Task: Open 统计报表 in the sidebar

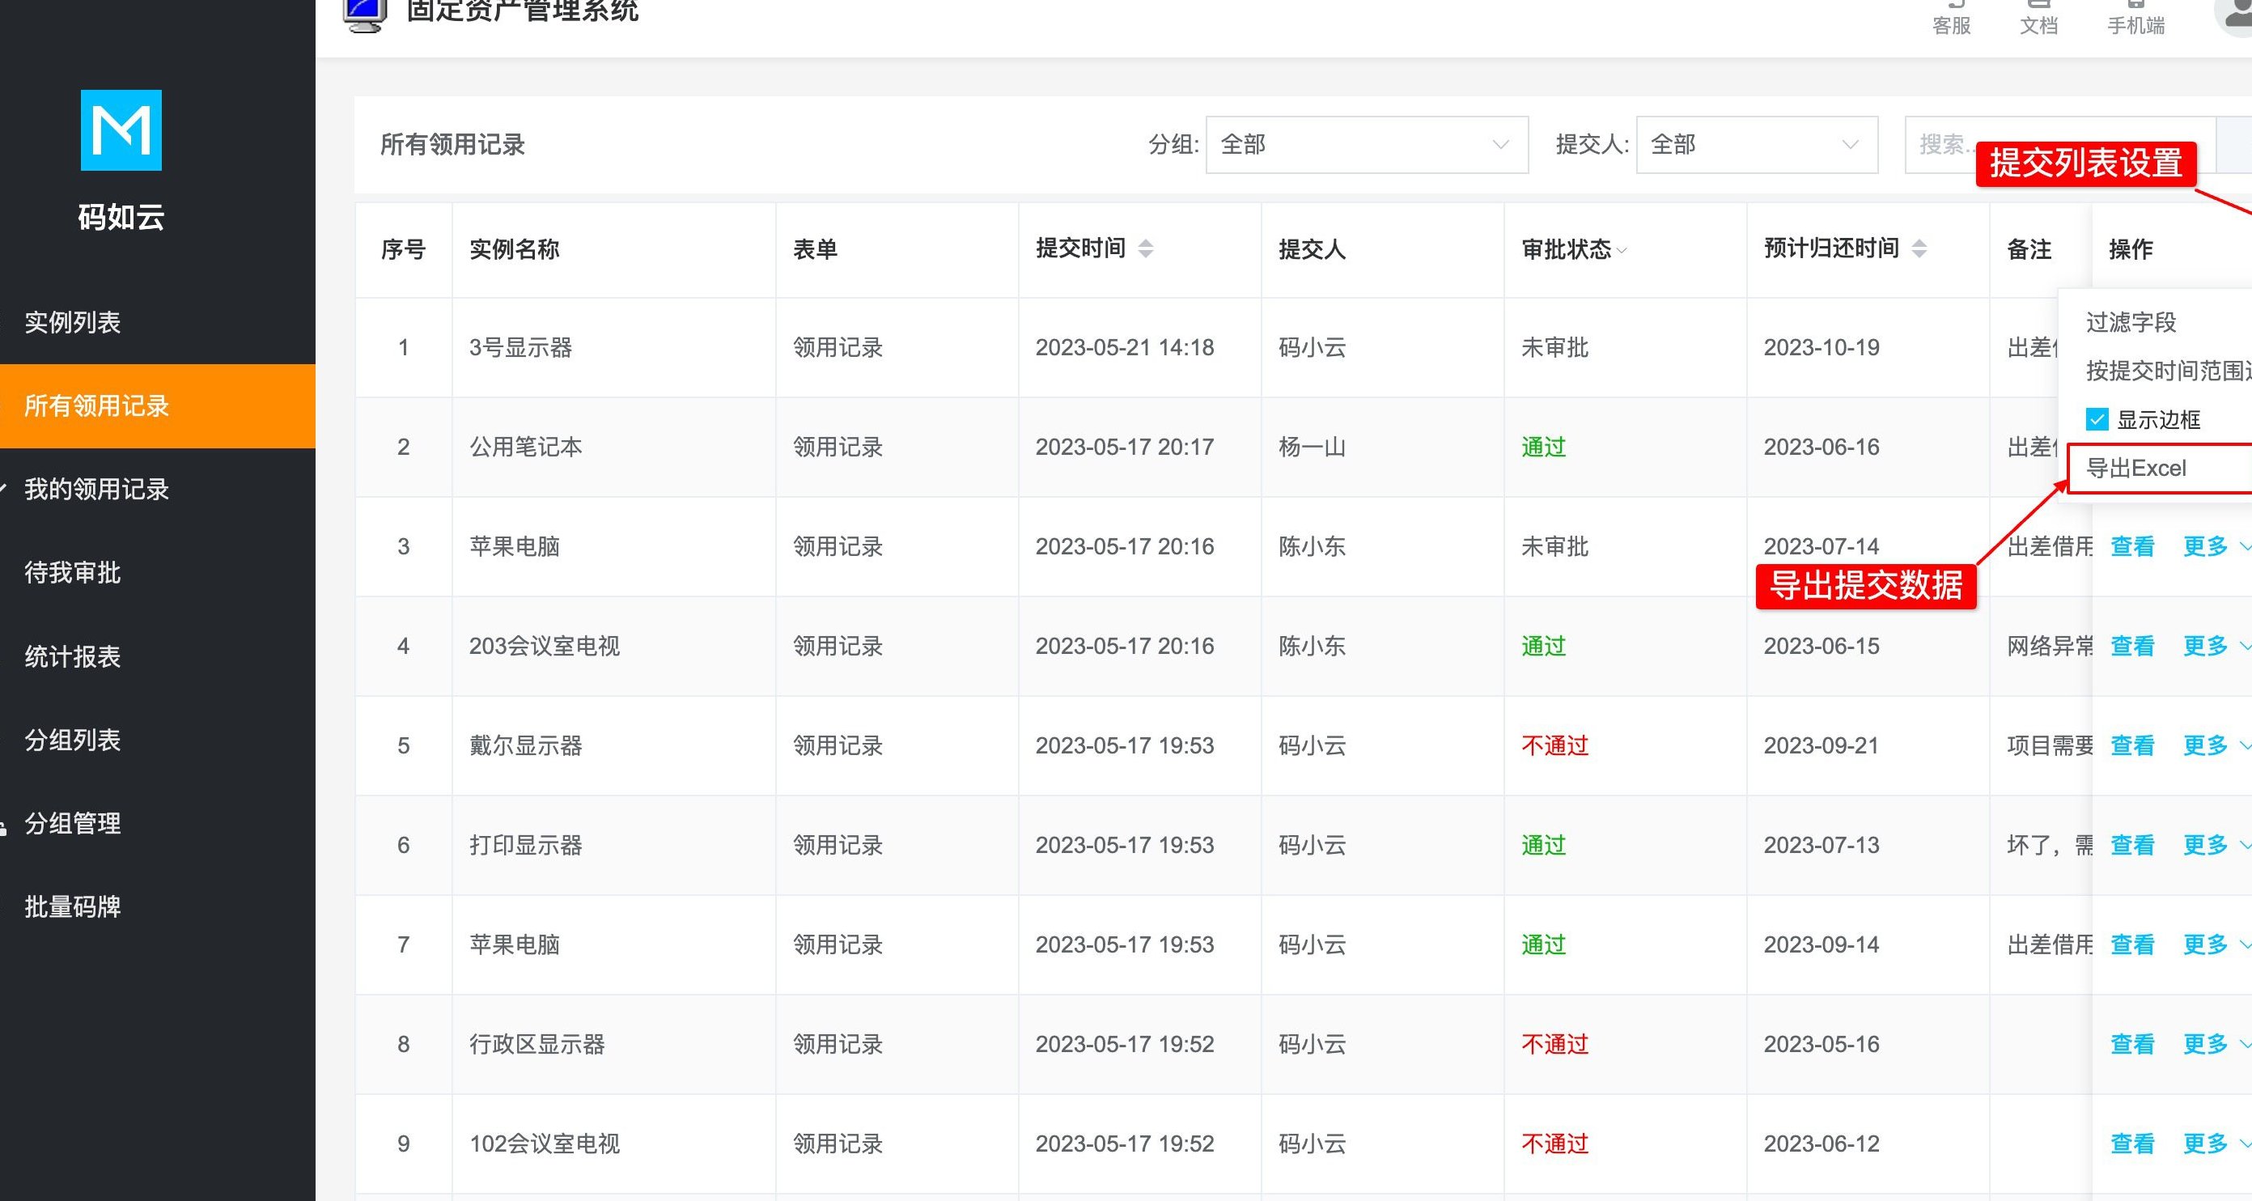Action: [x=157, y=656]
